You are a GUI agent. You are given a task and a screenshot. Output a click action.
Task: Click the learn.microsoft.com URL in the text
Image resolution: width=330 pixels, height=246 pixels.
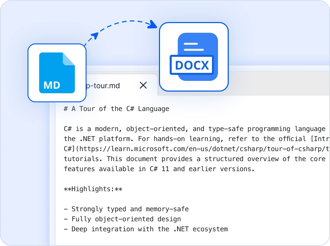click(204, 149)
